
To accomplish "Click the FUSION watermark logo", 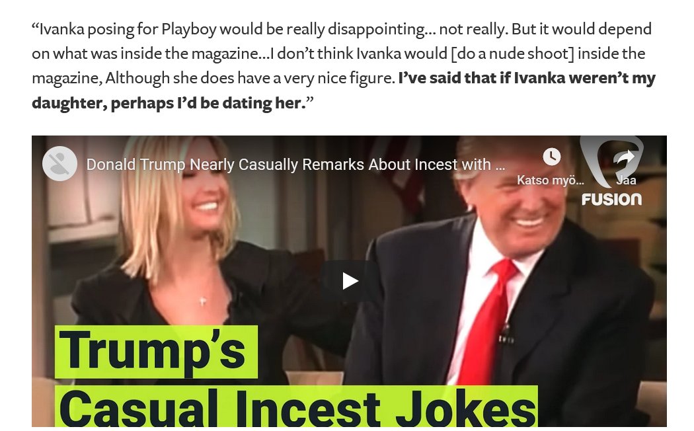I will (x=611, y=199).
